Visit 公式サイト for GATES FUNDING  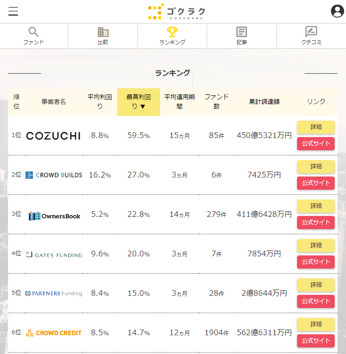pos(316,262)
